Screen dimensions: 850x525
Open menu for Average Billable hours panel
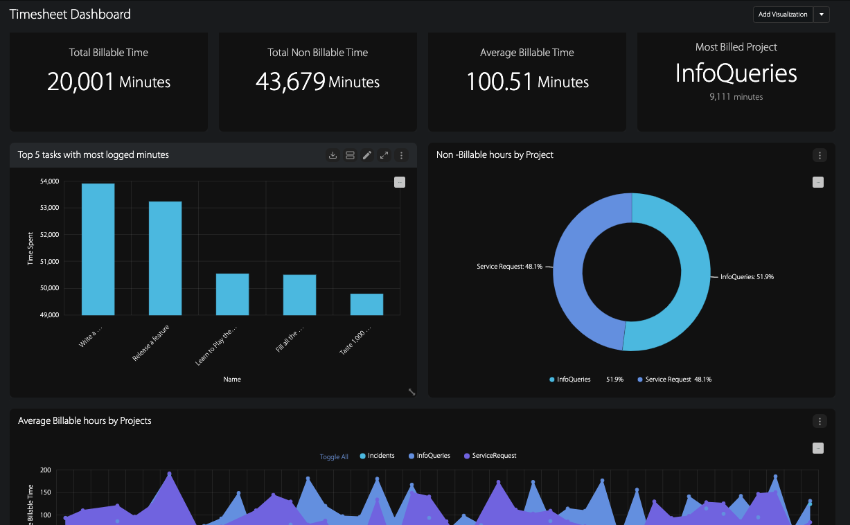[820, 421]
